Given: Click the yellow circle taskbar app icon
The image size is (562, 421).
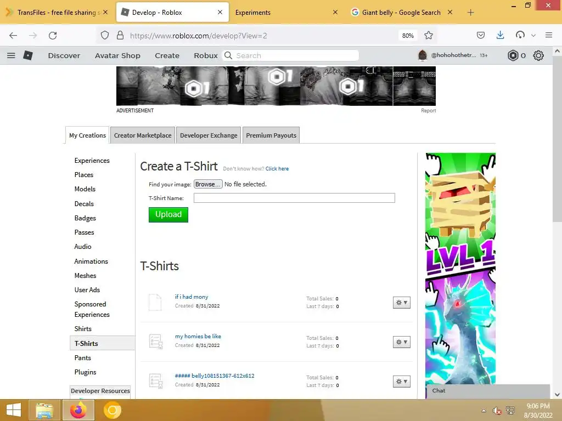Looking at the screenshot, I should (112, 410).
